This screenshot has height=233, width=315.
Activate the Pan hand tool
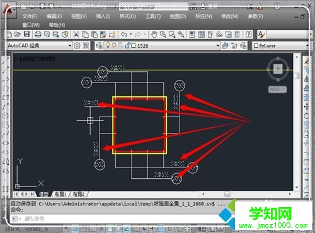(x=154, y=34)
